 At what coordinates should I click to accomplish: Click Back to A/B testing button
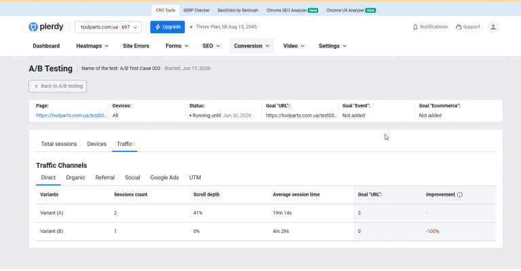tap(58, 86)
